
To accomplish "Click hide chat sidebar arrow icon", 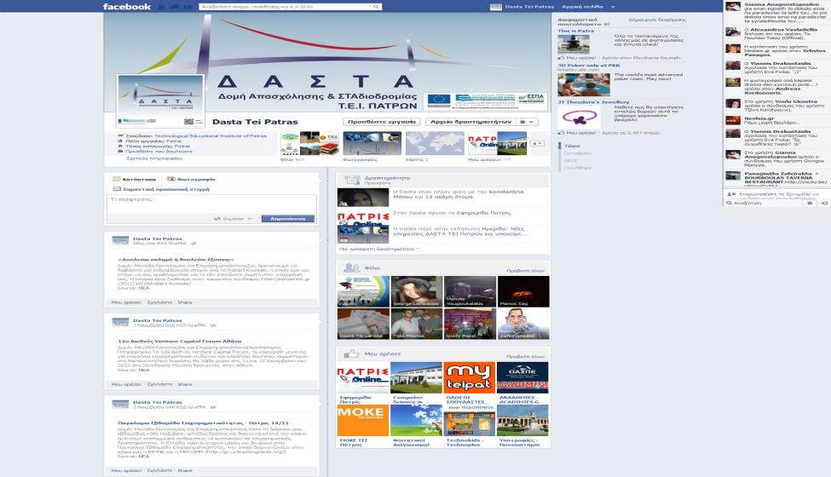I will [824, 203].
